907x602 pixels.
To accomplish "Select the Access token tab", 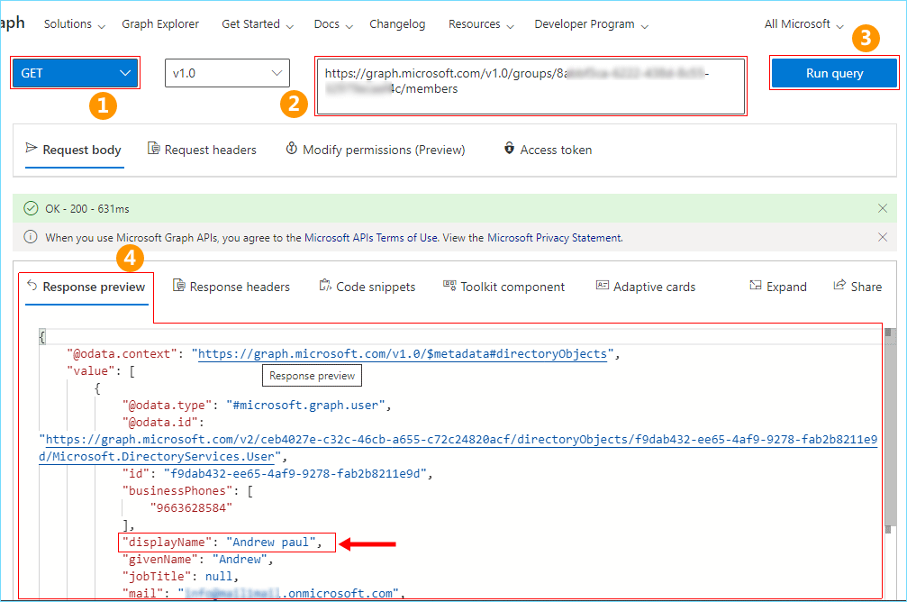I will [x=548, y=150].
